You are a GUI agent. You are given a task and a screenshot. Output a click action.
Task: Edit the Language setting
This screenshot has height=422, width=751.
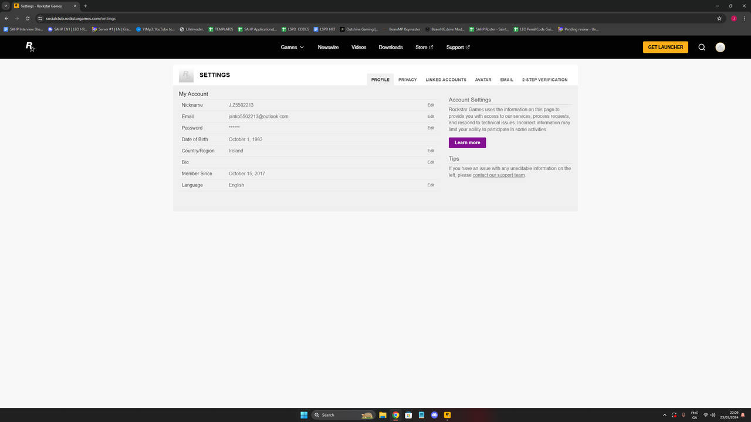[x=431, y=185]
